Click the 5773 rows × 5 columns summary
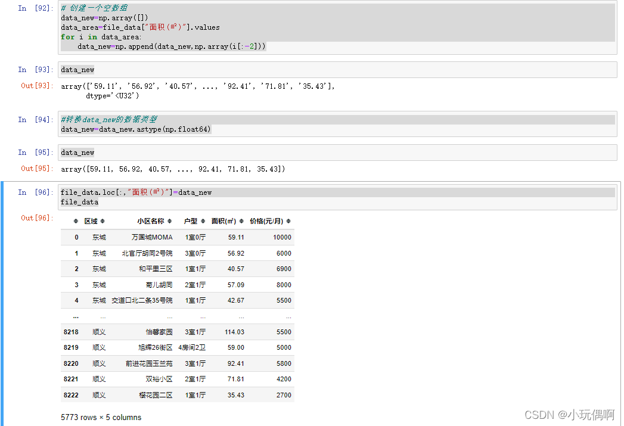Image resolution: width=624 pixels, height=426 pixels. (x=101, y=417)
